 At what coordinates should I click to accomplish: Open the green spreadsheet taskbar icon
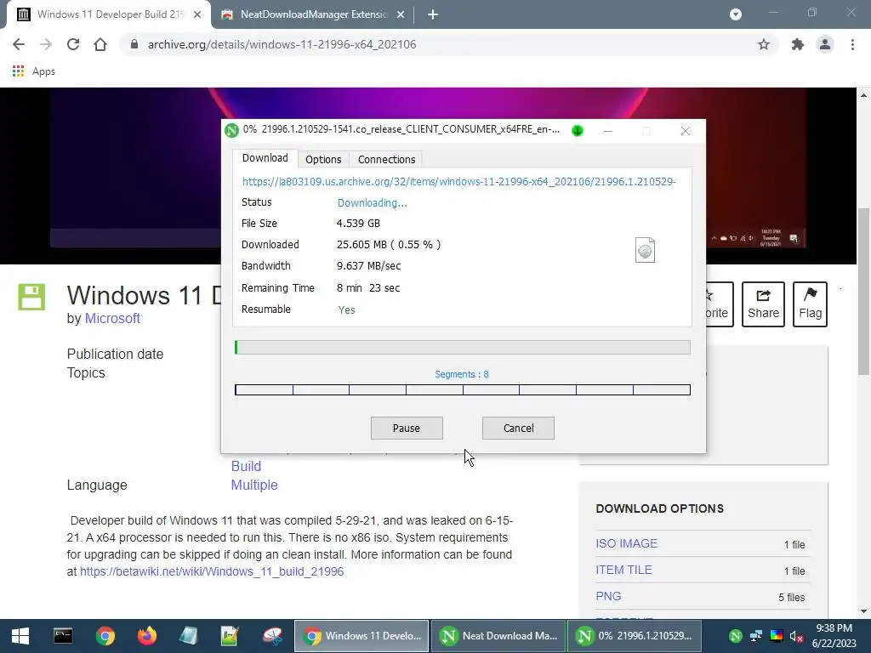click(230, 636)
